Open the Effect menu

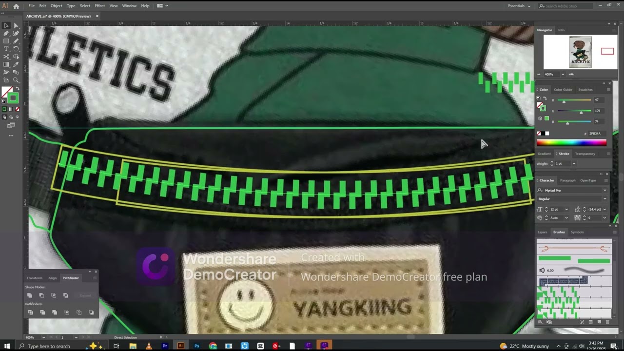pos(99,6)
